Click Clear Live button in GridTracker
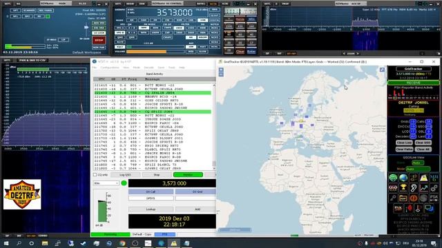 (x=404, y=143)
